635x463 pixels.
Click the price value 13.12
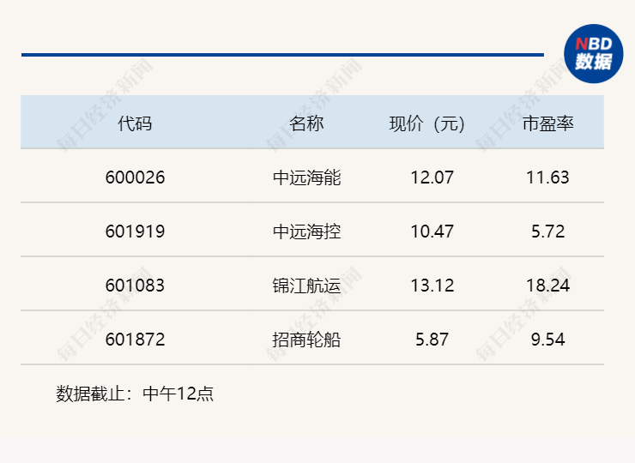432,286
